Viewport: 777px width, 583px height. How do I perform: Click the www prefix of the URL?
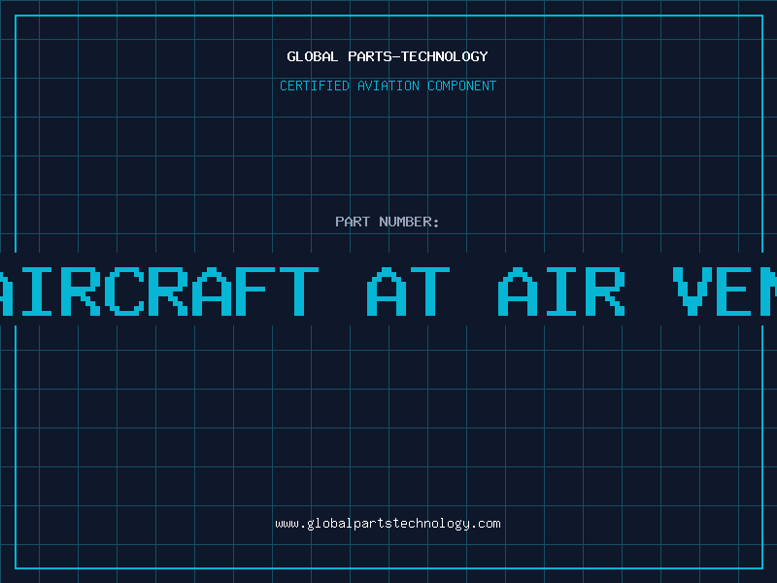287,524
